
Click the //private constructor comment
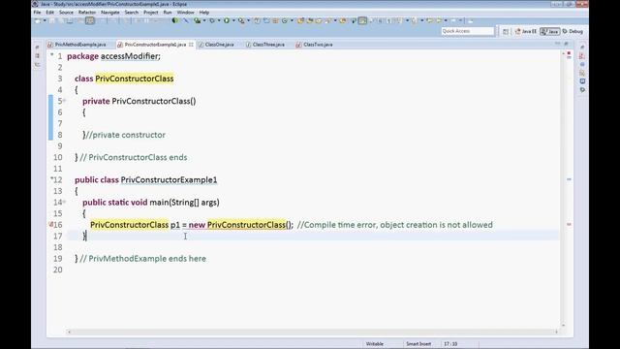[x=126, y=135]
